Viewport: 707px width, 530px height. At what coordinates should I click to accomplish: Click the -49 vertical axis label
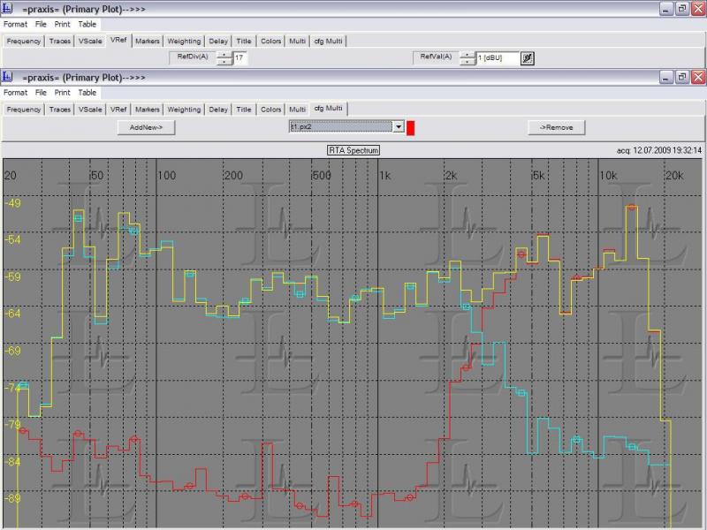[12, 203]
